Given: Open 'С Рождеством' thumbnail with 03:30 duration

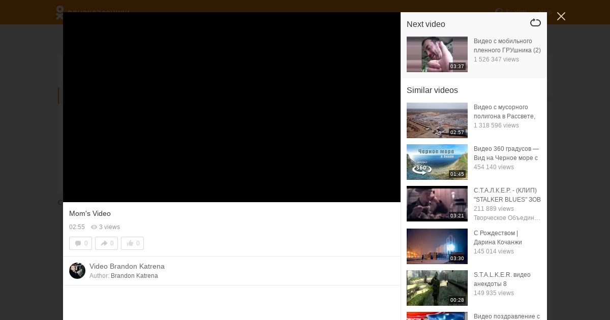Looking at the screenshot, I should click(437, 246).
